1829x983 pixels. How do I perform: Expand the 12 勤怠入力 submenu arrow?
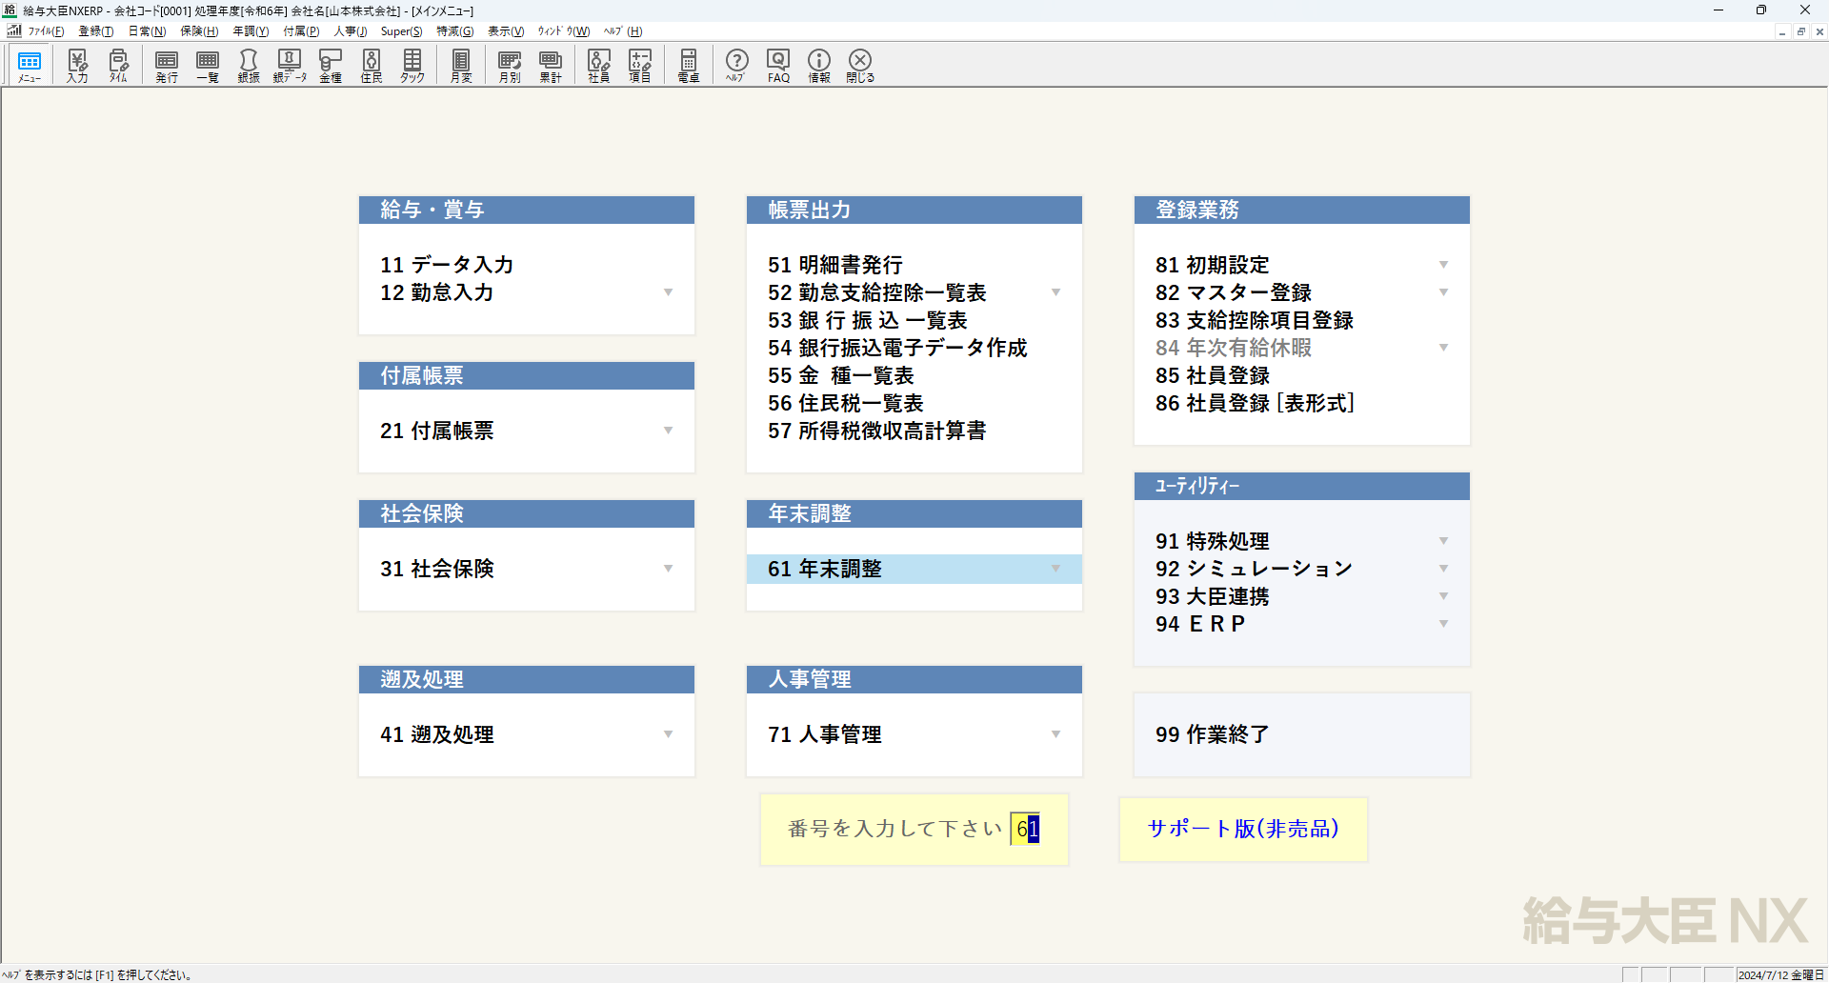(668, 292)
